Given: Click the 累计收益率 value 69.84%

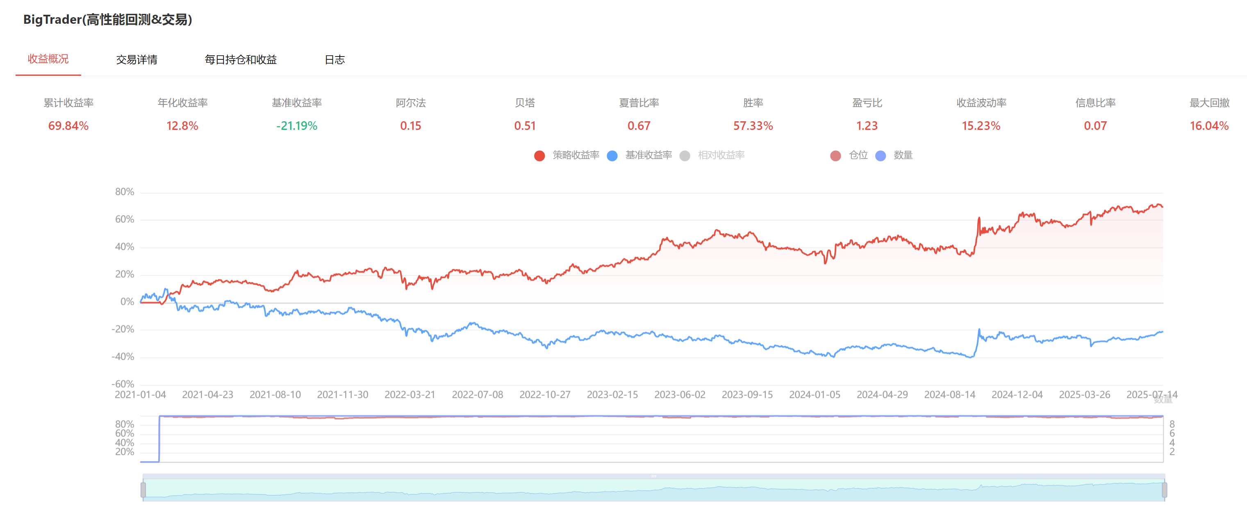Looking at the screenshot, I should click(x=68, y=126).
